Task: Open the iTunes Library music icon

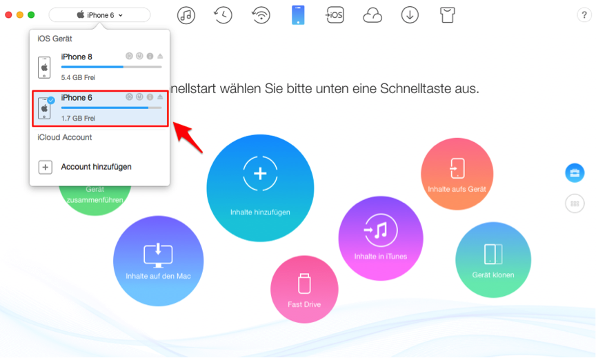Action: pos(186,15)
